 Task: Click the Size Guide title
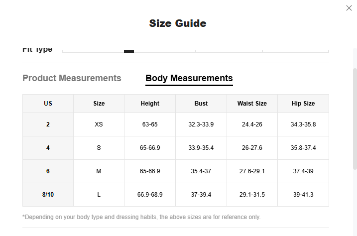point(178,23)
